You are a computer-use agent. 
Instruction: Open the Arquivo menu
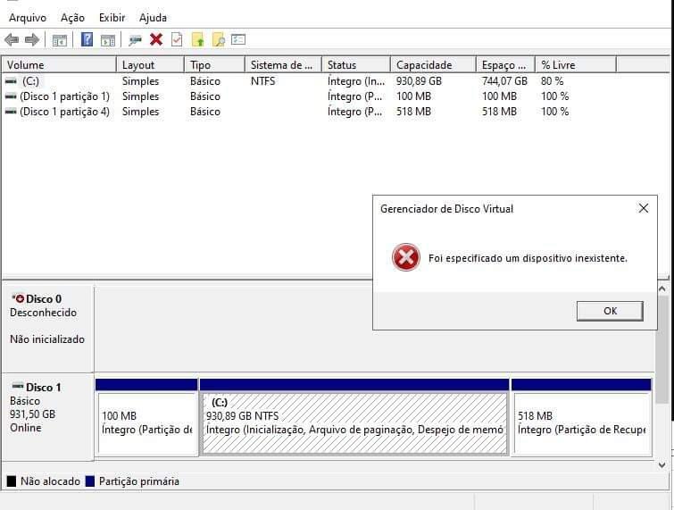[28, 18]
